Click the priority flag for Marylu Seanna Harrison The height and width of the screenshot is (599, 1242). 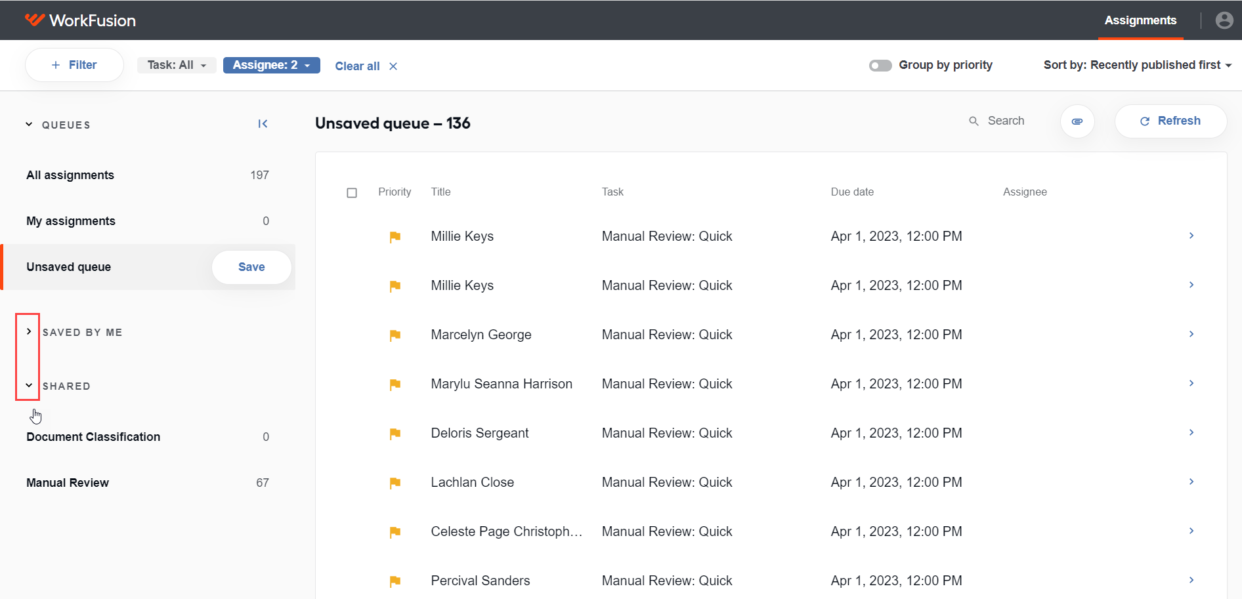click(x=395, y=384)
